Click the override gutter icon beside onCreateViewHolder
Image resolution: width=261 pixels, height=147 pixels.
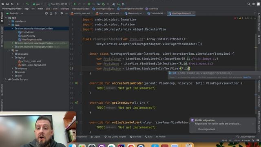click(76, 83)
